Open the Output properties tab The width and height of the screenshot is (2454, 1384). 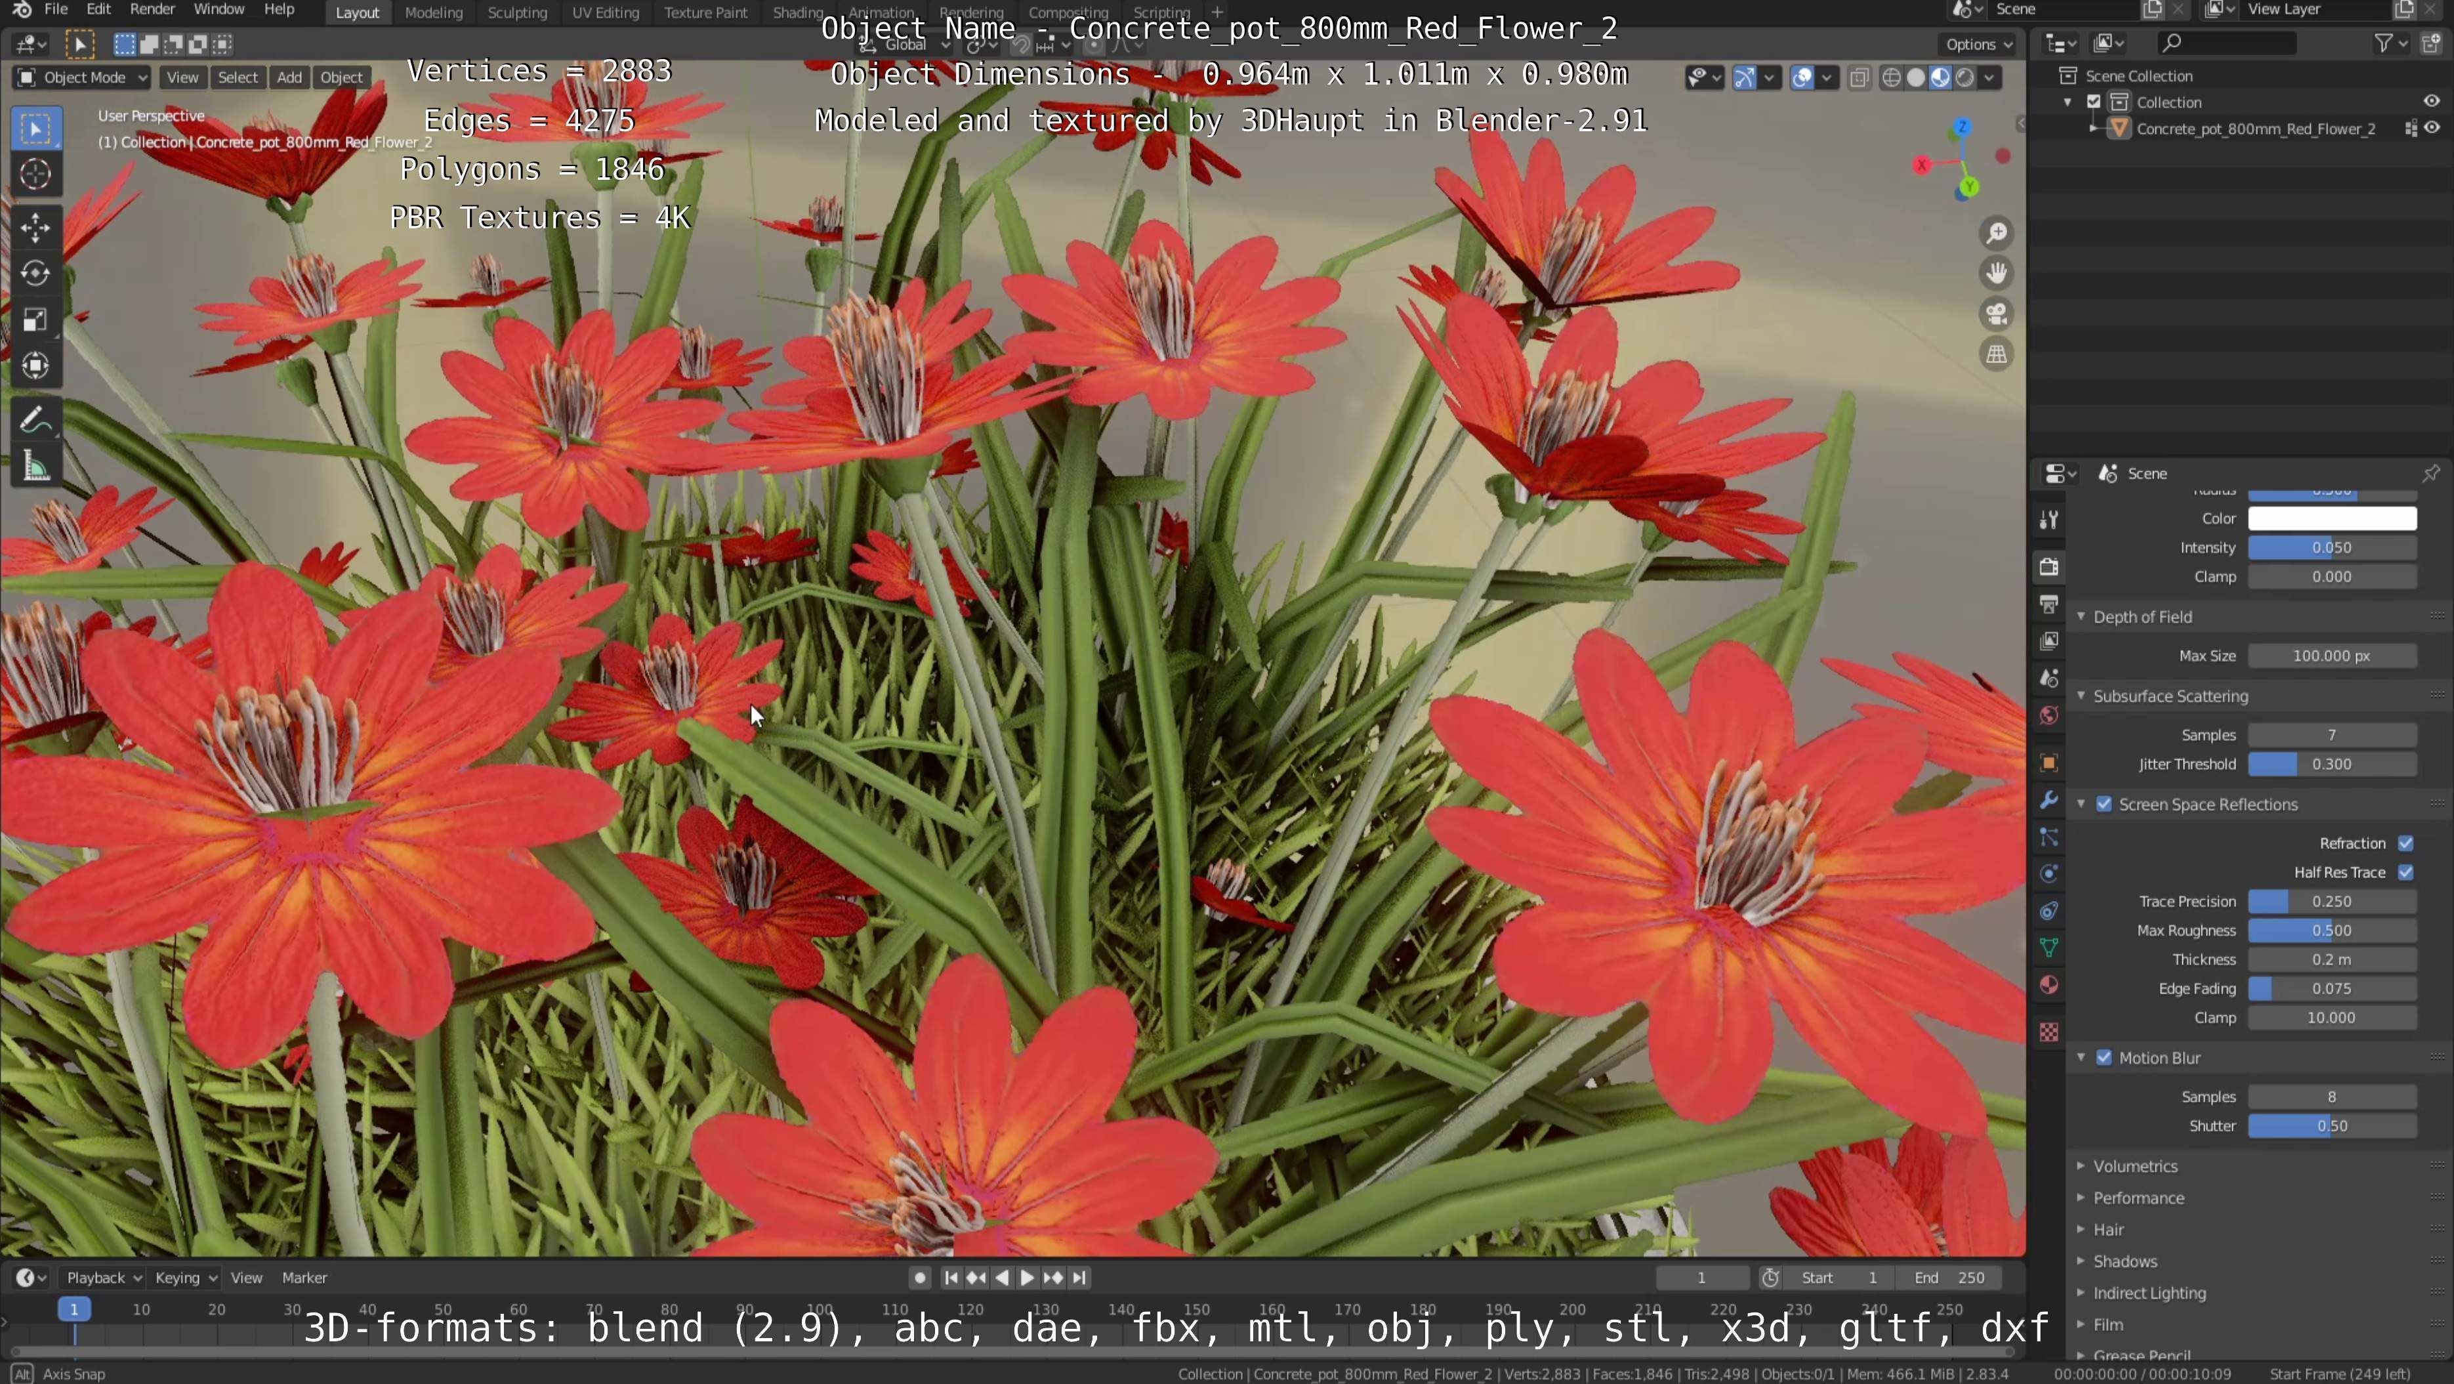tap(2049, 604)
